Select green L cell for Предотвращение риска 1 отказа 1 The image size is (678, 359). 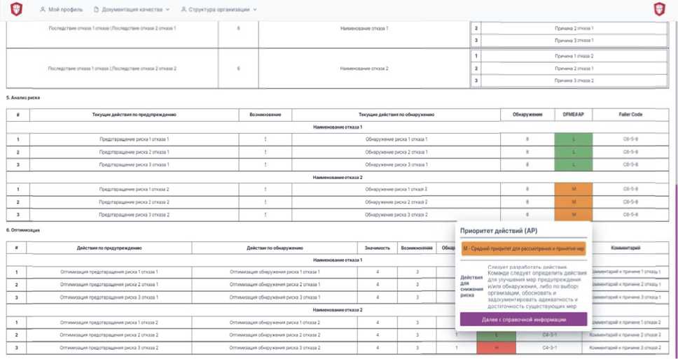573,139
